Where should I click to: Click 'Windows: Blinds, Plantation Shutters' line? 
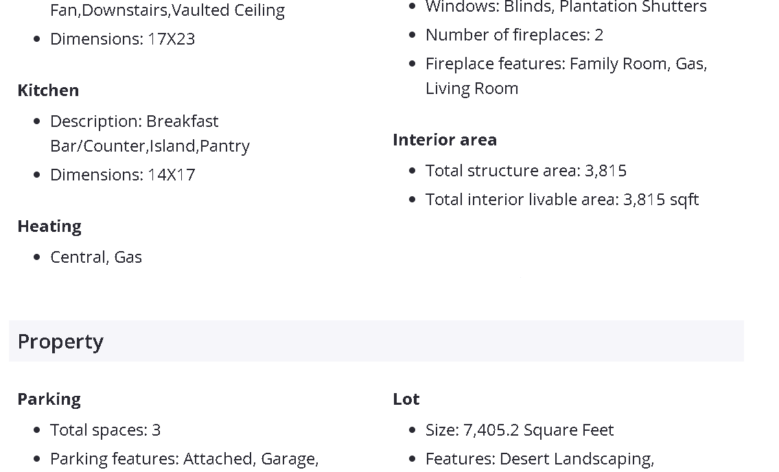point(566,8)
